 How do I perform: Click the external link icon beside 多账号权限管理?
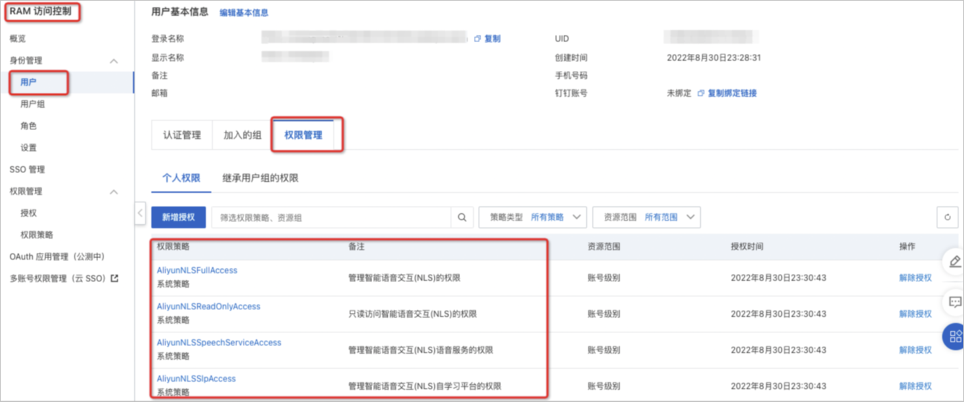click(115, 278)
